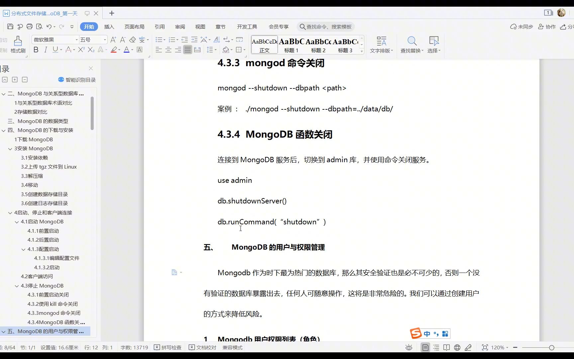Decrease paragraph indent
The height and width of the screenshot is (359, 574).
point(185,40)
